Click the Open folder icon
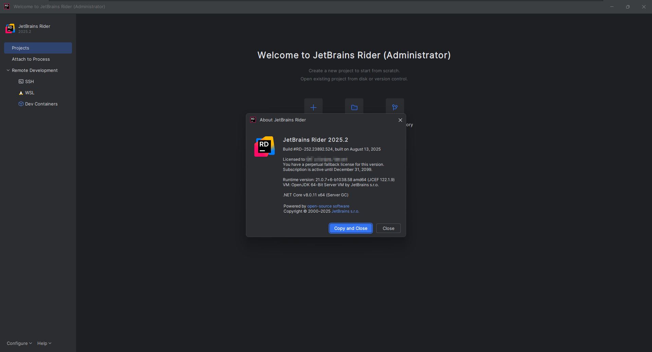Screen dimensions: 652x352 [354, 107]
